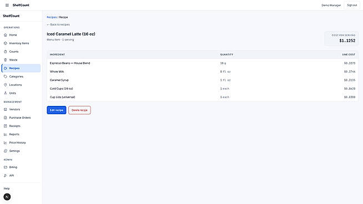Click the Categories tag icon
363x204 pixels.
(6, 76)
